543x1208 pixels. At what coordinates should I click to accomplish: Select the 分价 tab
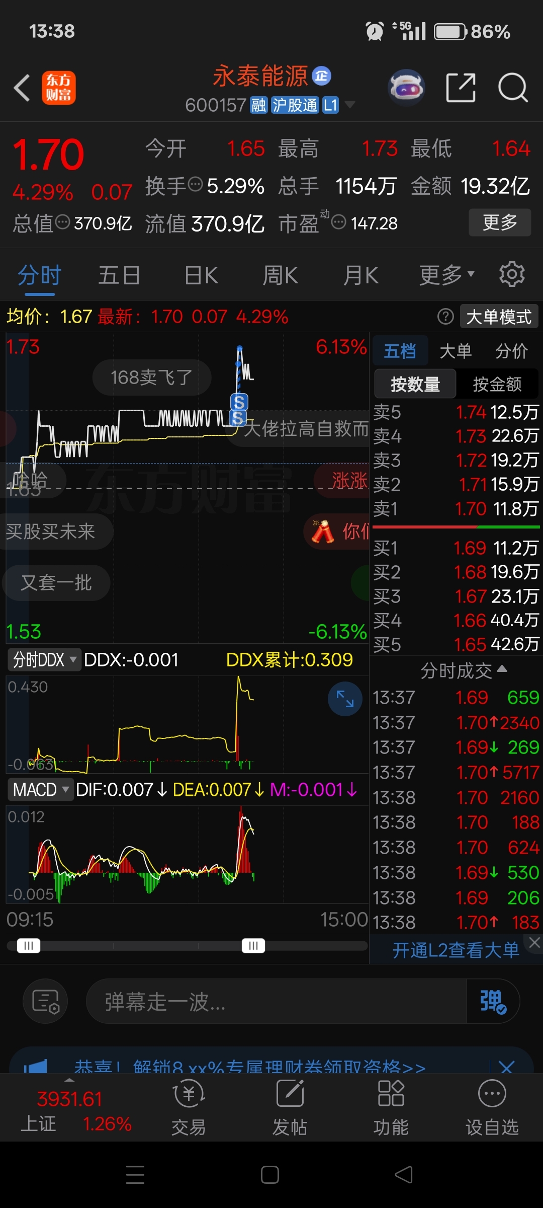coord(511,350)
